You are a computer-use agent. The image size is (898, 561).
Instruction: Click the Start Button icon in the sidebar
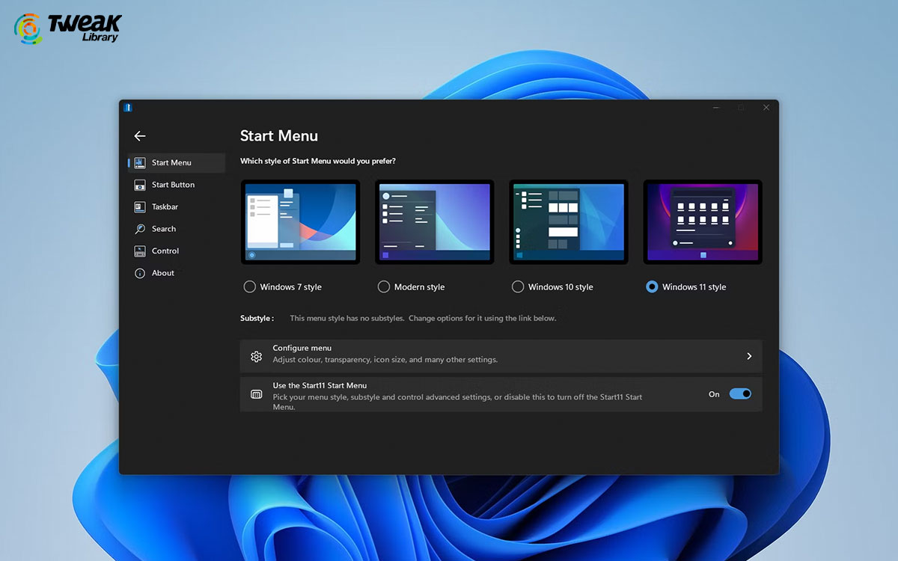[141, 185]
